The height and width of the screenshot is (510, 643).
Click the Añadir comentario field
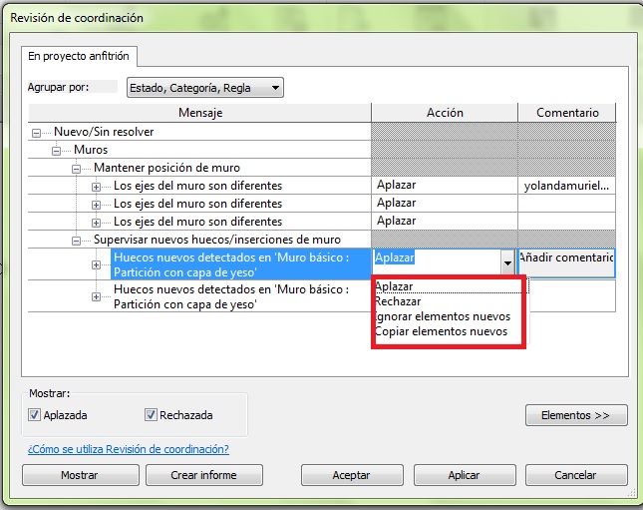point(565,257)
